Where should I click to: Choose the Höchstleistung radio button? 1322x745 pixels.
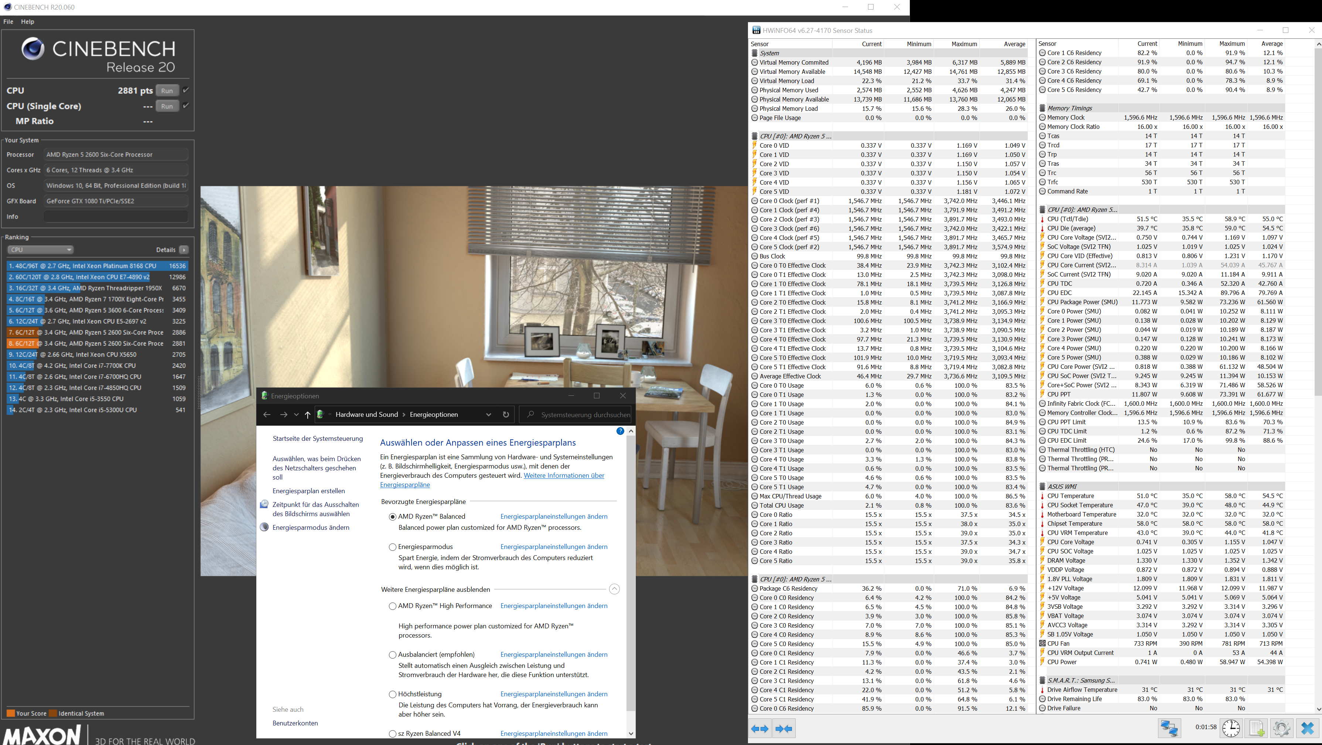tap(393, 694)
